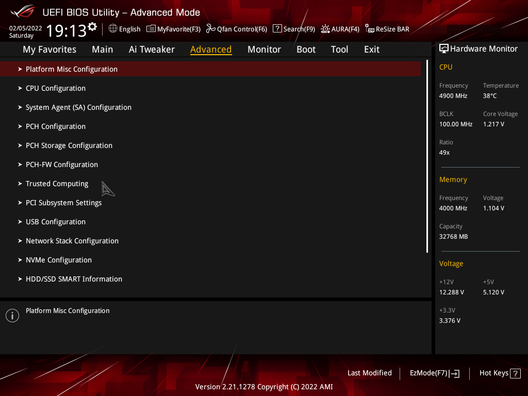Go to the Exit tab
The width and height of the screenshot is (528, 396).
coord(372,49)
